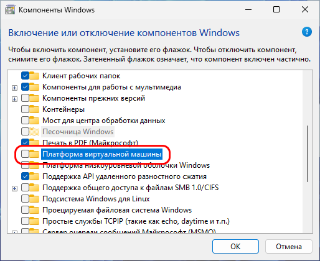Click folder icon beside Подсистема Windows для Linux
320x261 pixels.
[x=34, y=199]
